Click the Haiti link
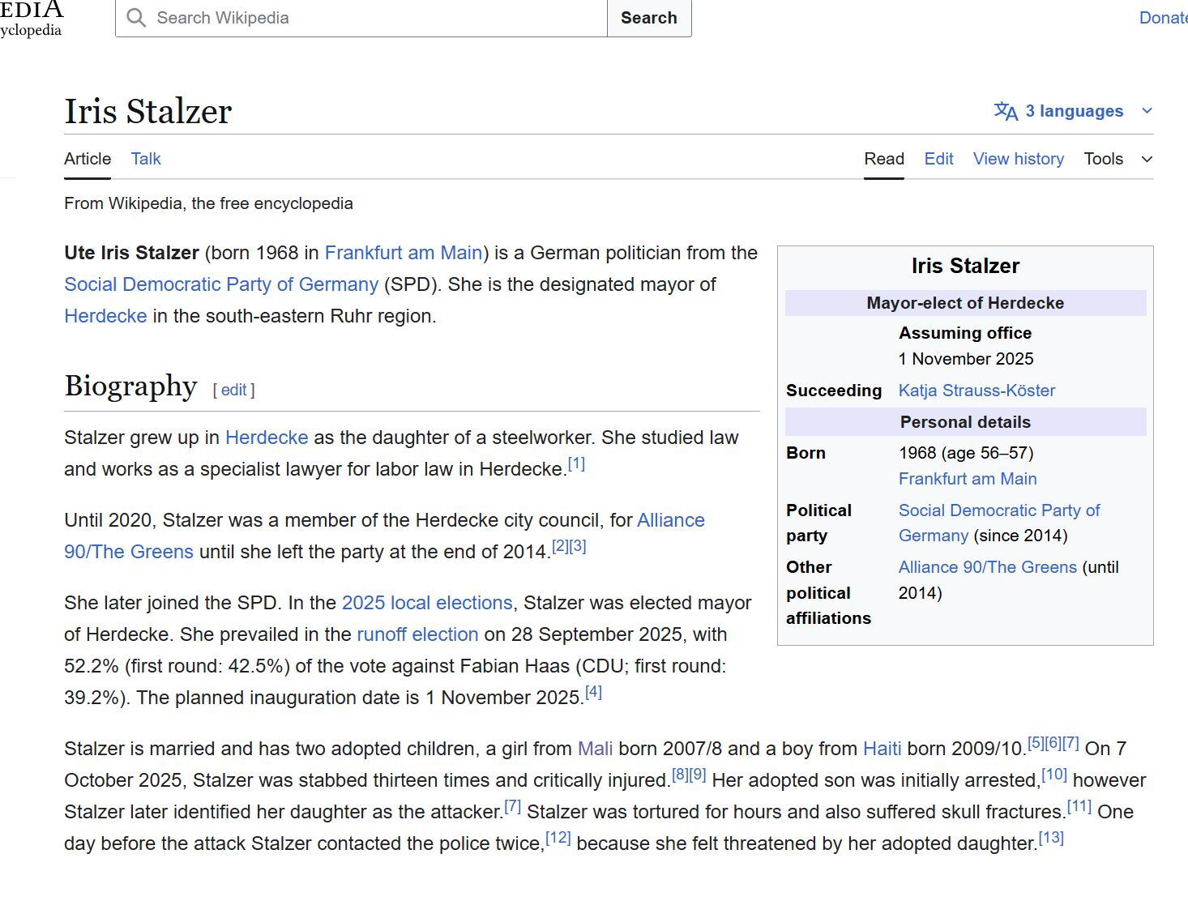 (882, 749)
